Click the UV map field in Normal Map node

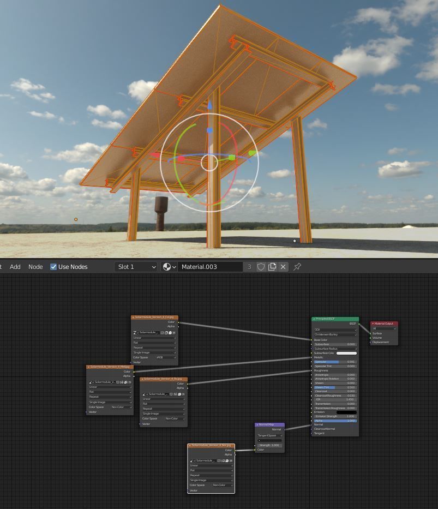click(270, 440)
